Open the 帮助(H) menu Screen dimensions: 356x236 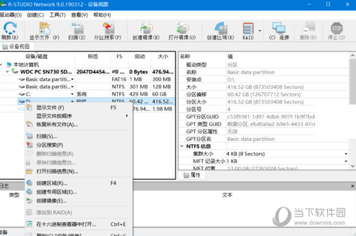tap(102, 15)
